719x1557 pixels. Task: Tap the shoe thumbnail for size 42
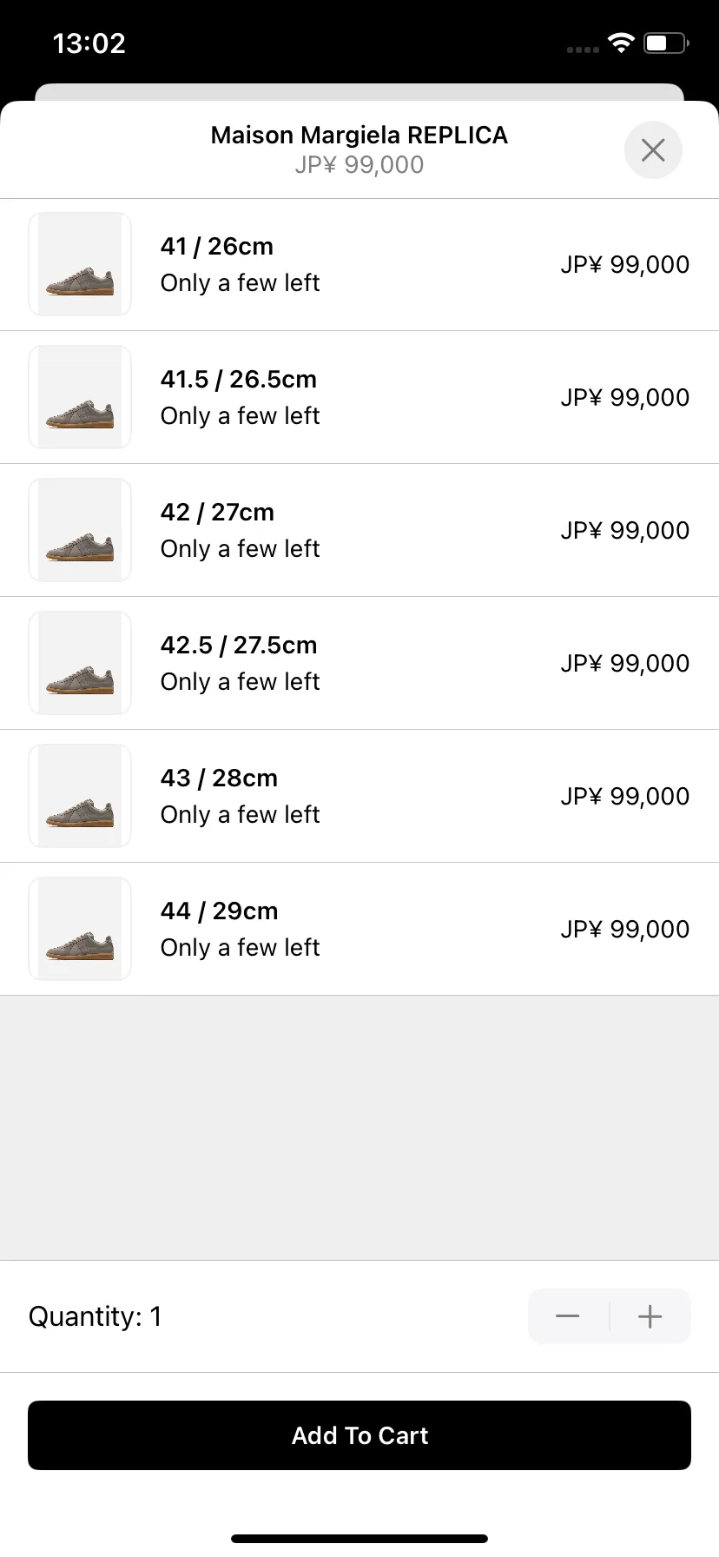[x=80, y=530]
